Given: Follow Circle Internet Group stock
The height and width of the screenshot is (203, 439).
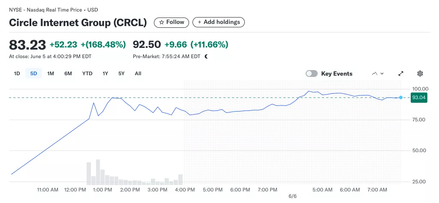Looking at the screenshot, I should coord(171,22).
